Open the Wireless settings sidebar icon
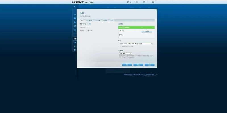The image size is (227, 113). (x=75, y=46)
